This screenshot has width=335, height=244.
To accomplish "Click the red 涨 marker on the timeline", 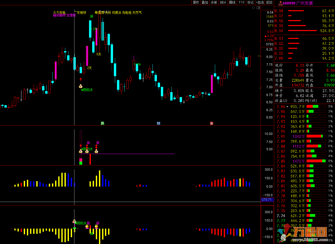I will [x=211, y=123].
